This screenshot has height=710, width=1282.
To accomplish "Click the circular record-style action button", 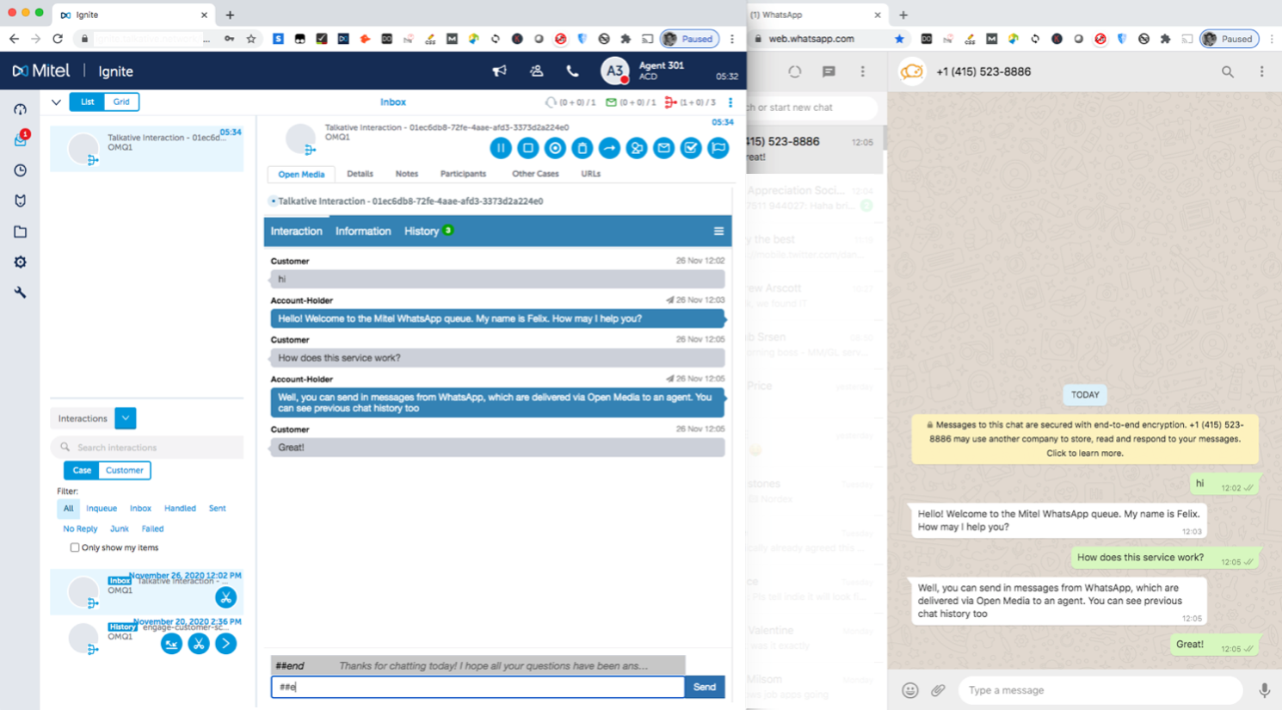I will pos(555,148).
